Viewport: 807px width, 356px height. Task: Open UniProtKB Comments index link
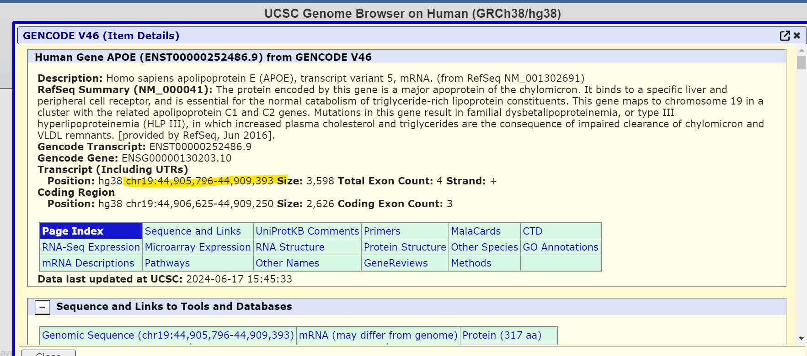pos(307,231)
